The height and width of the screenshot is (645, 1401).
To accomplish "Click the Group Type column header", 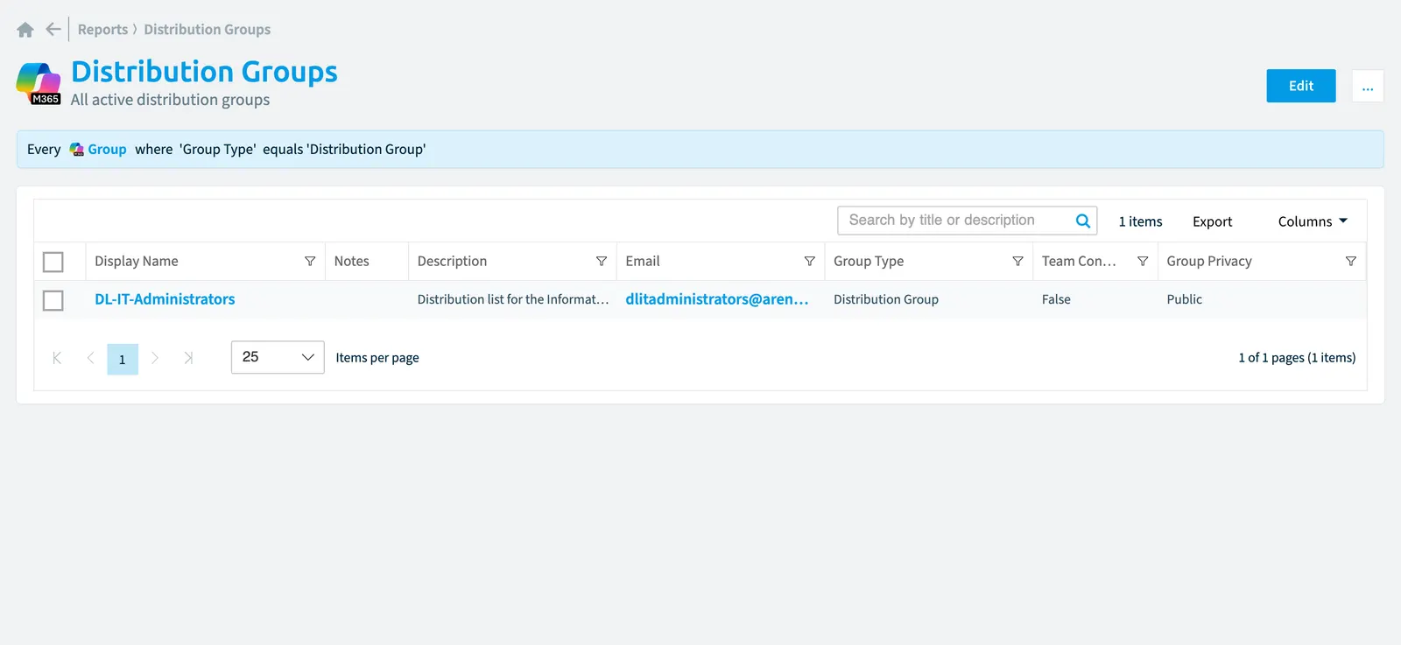I will coord(869,262).
